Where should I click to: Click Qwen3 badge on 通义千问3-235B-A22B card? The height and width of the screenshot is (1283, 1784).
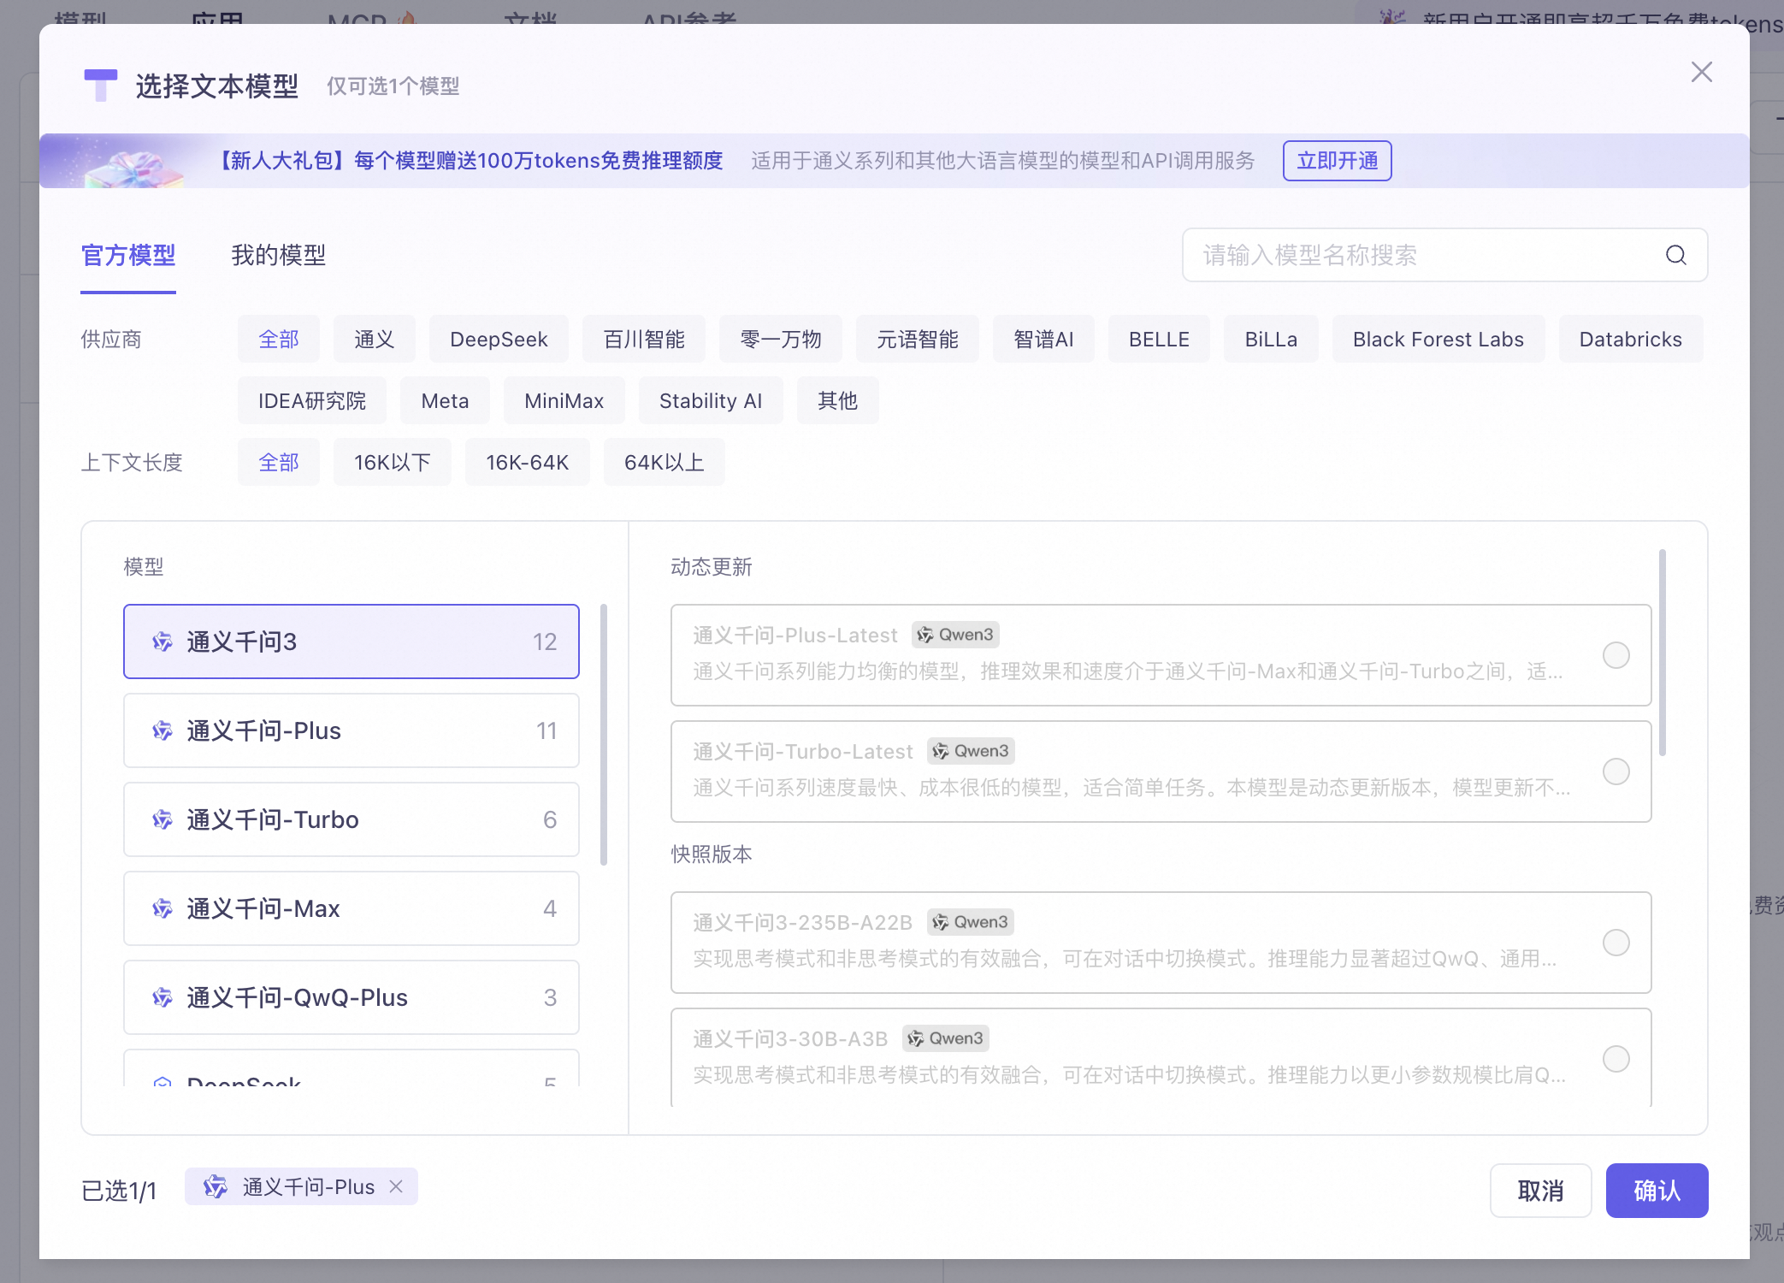tap(970, 922)
